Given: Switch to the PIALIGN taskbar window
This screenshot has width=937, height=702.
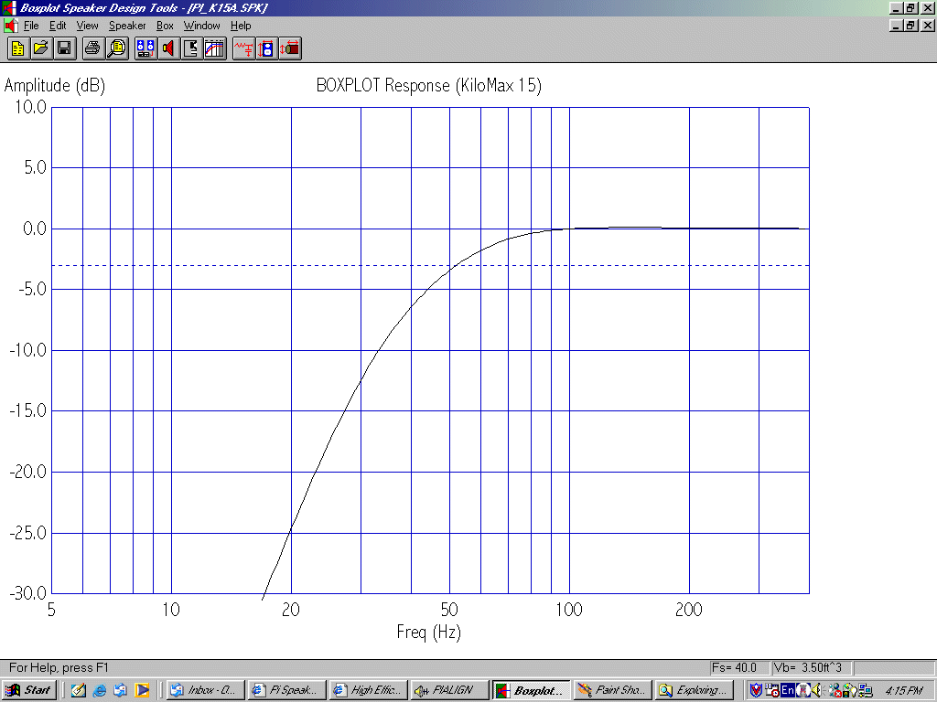Looking at the screenshot, I should tap(449, 690).
